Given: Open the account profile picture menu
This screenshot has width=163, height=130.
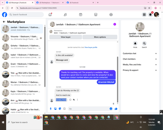Looking at the screenshot, I should pyautogui.click(x=156, y=15).
